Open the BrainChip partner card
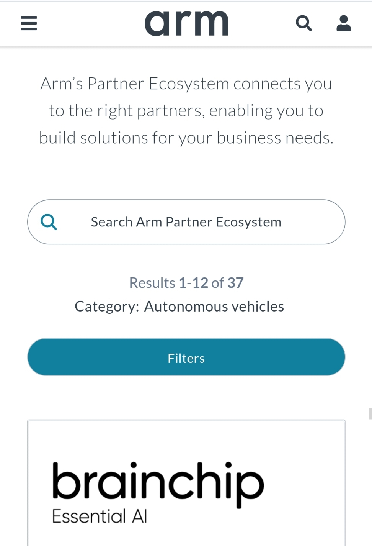This screenshot has width=372, height=546. point(186,483)
